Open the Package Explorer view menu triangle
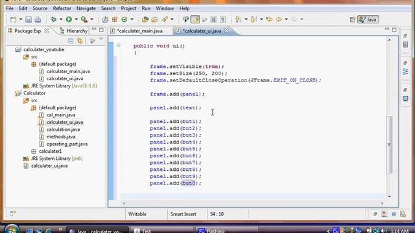The width and height of the screenshot is (415, 233). 101,39
